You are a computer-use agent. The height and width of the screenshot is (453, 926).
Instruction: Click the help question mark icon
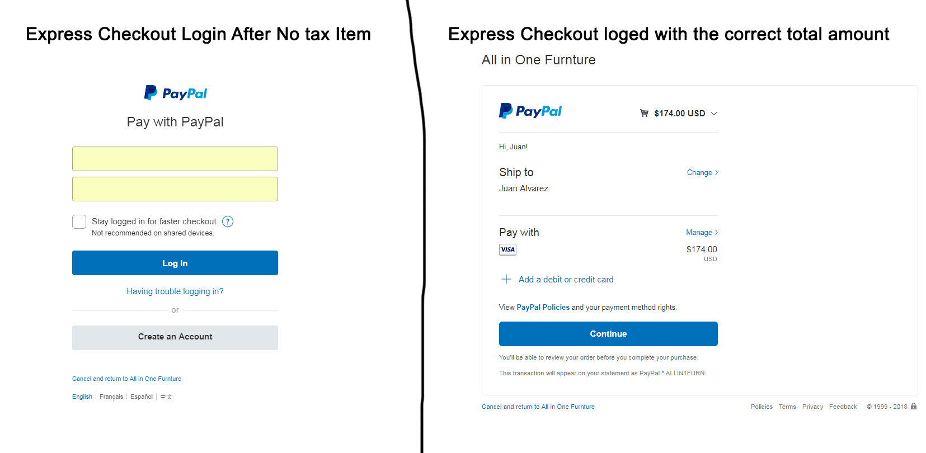(228, 221)
